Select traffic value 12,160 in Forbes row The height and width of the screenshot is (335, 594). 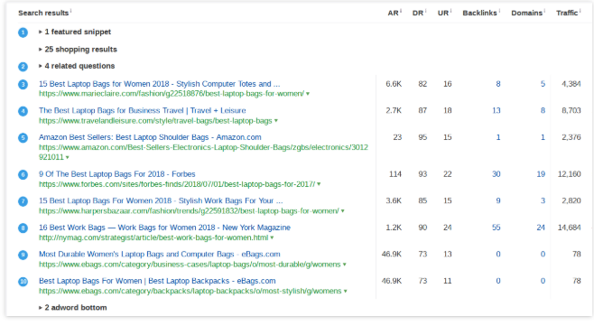click(x=569, y=174)
